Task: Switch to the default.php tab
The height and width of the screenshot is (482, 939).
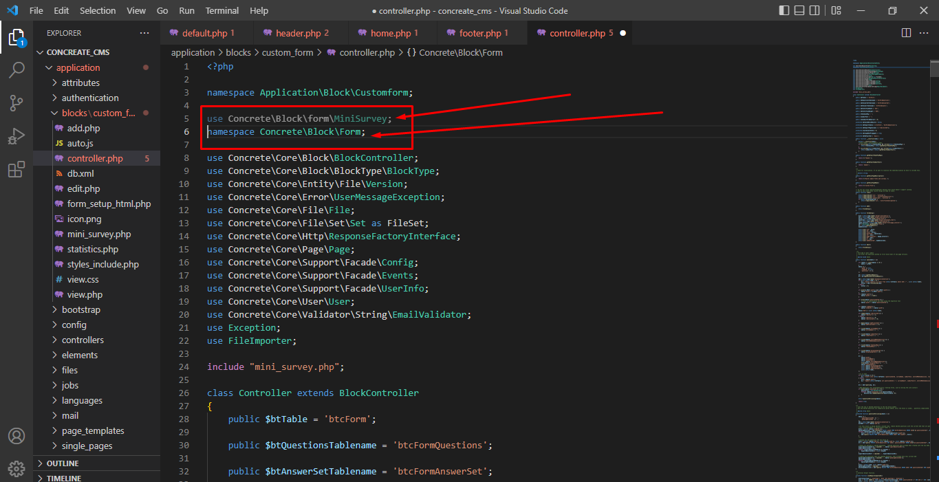Action: click(206, 33)
